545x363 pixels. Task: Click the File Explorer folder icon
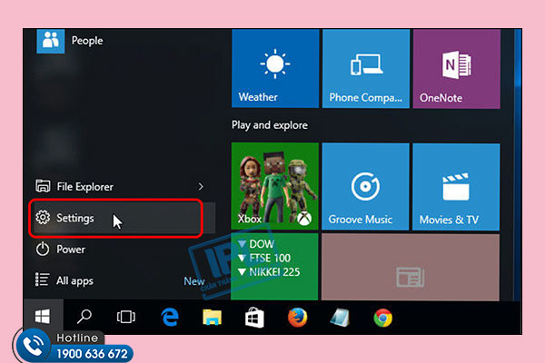[x=43, y=186]
